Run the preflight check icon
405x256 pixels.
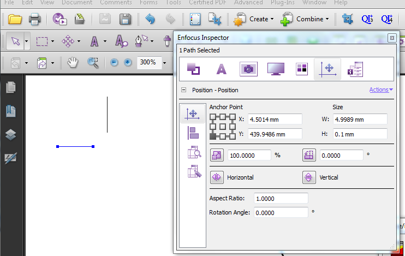[x=59, y=19]
